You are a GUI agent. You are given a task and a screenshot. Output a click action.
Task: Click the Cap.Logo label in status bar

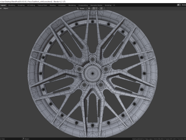149,139
